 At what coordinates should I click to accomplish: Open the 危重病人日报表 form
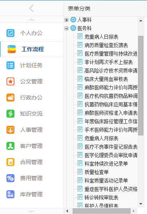pos(101,37)
